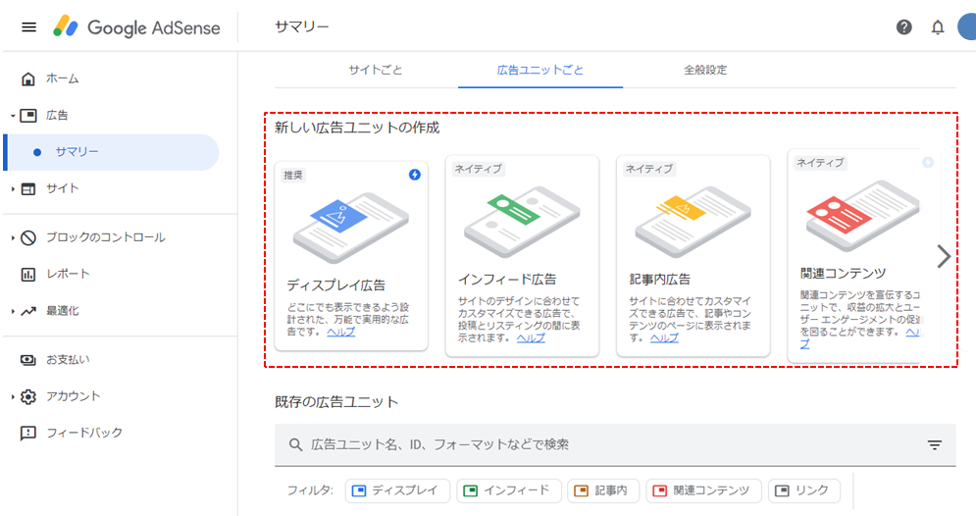Expand the アカウント section arrow
The height and width of the screenshot is (516, 976).
pyautogui.click(x=13, y=396)
